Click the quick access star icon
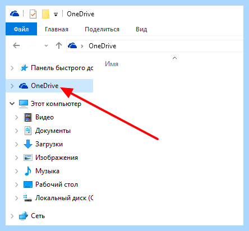Viewport: 249px width, 231px height. point(24,68)
